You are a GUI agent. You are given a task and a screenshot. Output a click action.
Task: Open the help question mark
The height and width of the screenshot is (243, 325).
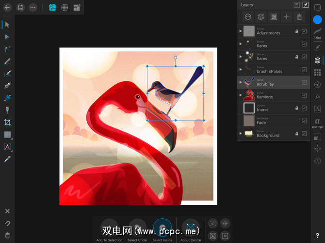click(317, 235)
